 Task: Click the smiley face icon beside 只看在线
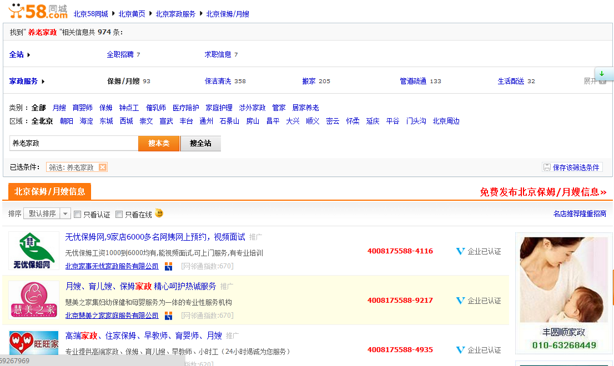coord(159,213)
